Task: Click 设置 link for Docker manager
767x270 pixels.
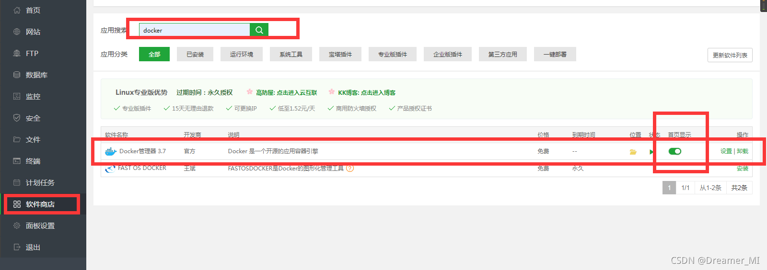Action: (726, 151)
